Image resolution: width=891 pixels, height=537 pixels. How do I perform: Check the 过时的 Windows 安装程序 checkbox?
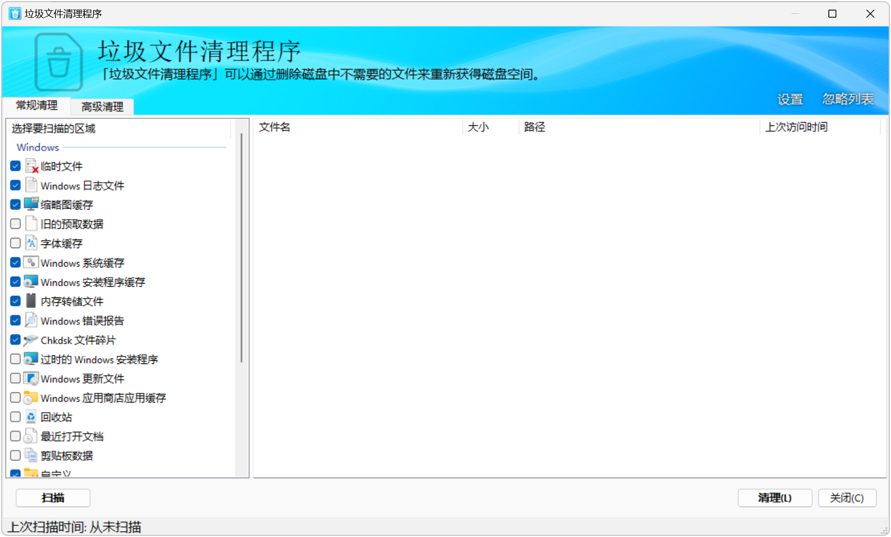[16, 359]
